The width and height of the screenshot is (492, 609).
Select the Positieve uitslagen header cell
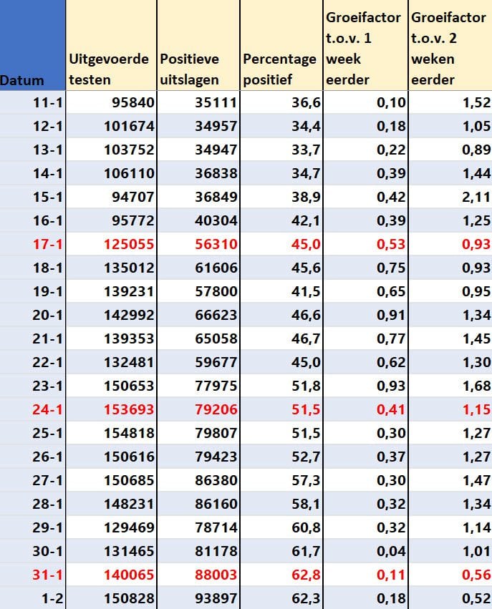point(198,45)
